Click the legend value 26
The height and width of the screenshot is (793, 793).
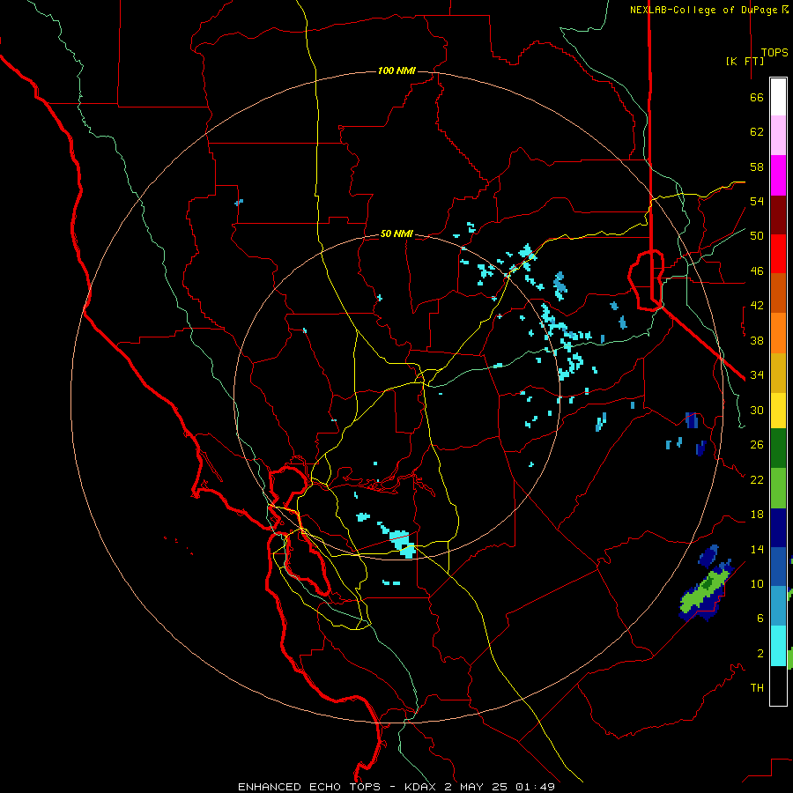coord(757,445)
